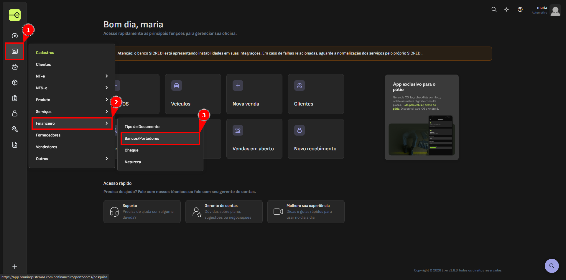Select Vendedores in the Cadastros menu
Screen dimensions: 566x280
pyautogui.click(x=72, y=147)
